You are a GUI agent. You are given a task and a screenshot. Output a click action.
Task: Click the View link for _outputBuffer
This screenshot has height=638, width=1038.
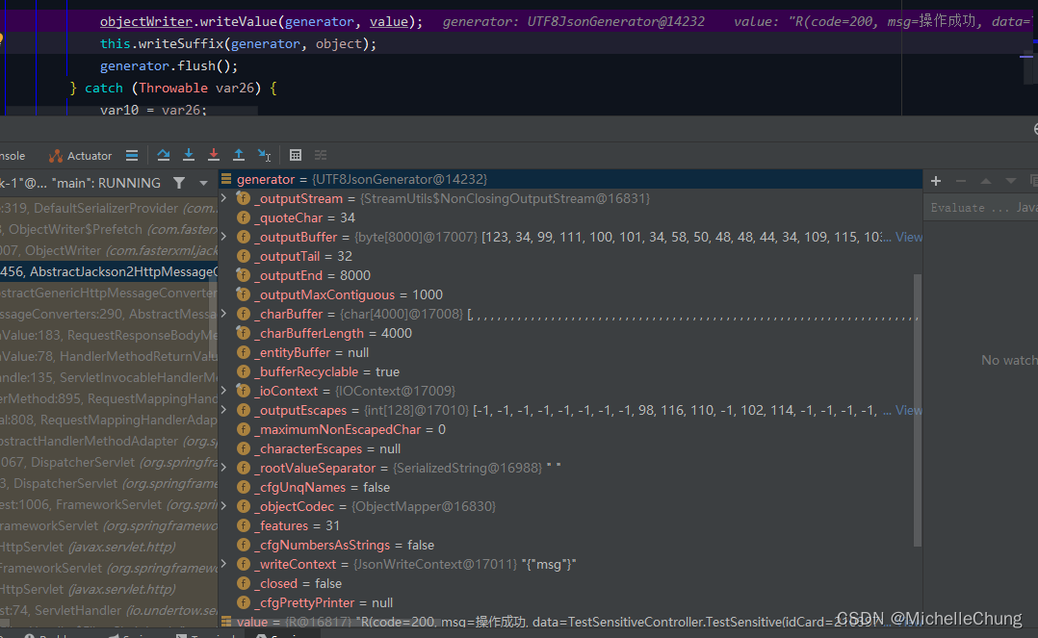[x=910, y=237]
